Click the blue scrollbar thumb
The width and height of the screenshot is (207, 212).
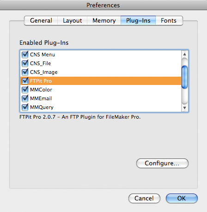(184, 77)
